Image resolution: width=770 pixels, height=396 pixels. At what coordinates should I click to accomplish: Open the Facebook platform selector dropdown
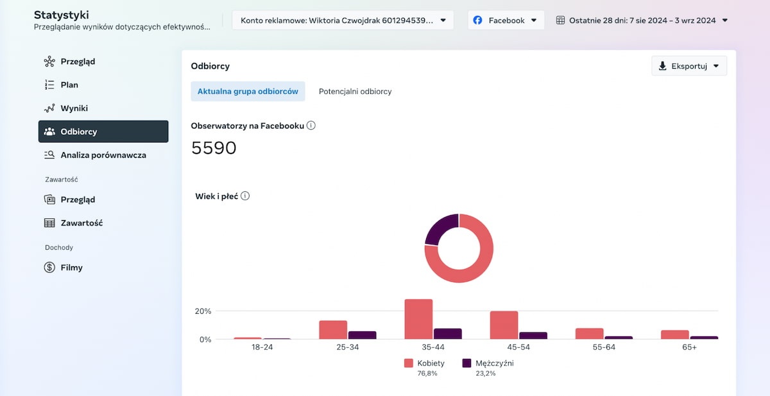click(505, 20)
